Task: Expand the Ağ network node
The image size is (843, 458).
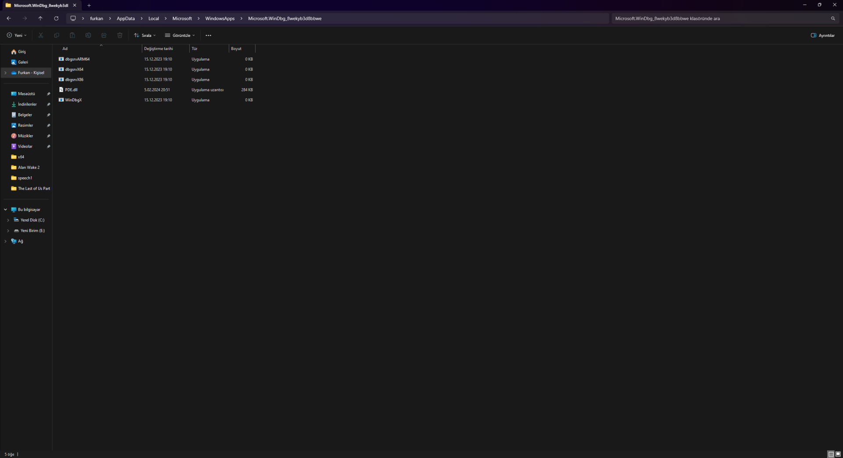Action: click(6, 241)
